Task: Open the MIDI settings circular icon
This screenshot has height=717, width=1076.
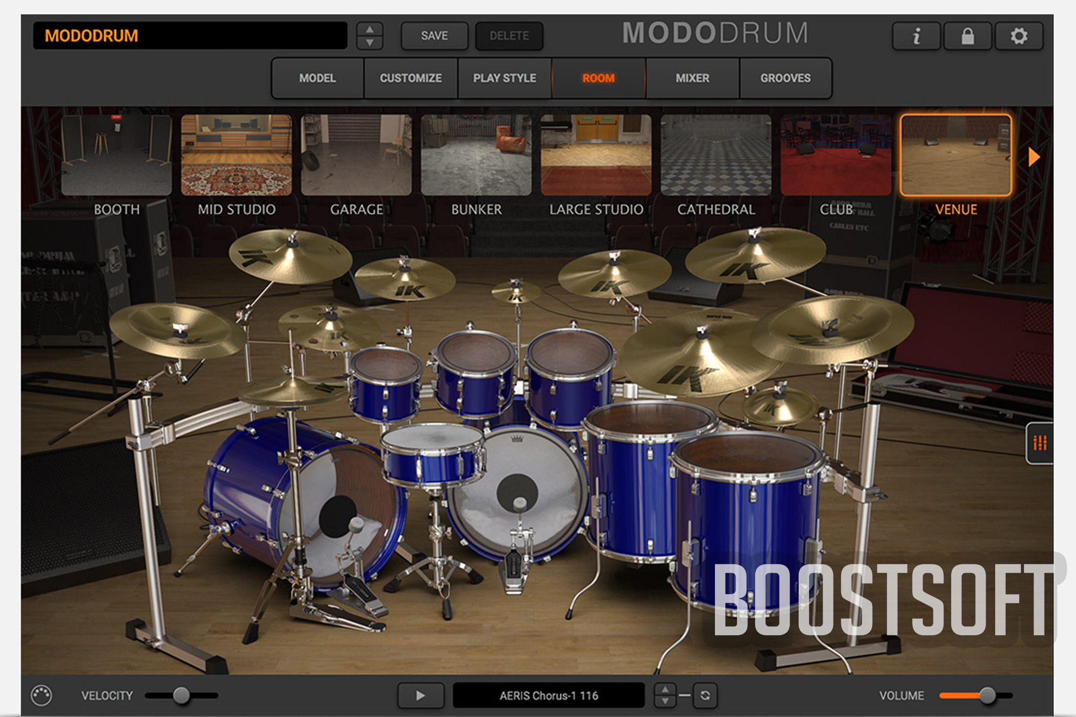Action: point(41,695)
